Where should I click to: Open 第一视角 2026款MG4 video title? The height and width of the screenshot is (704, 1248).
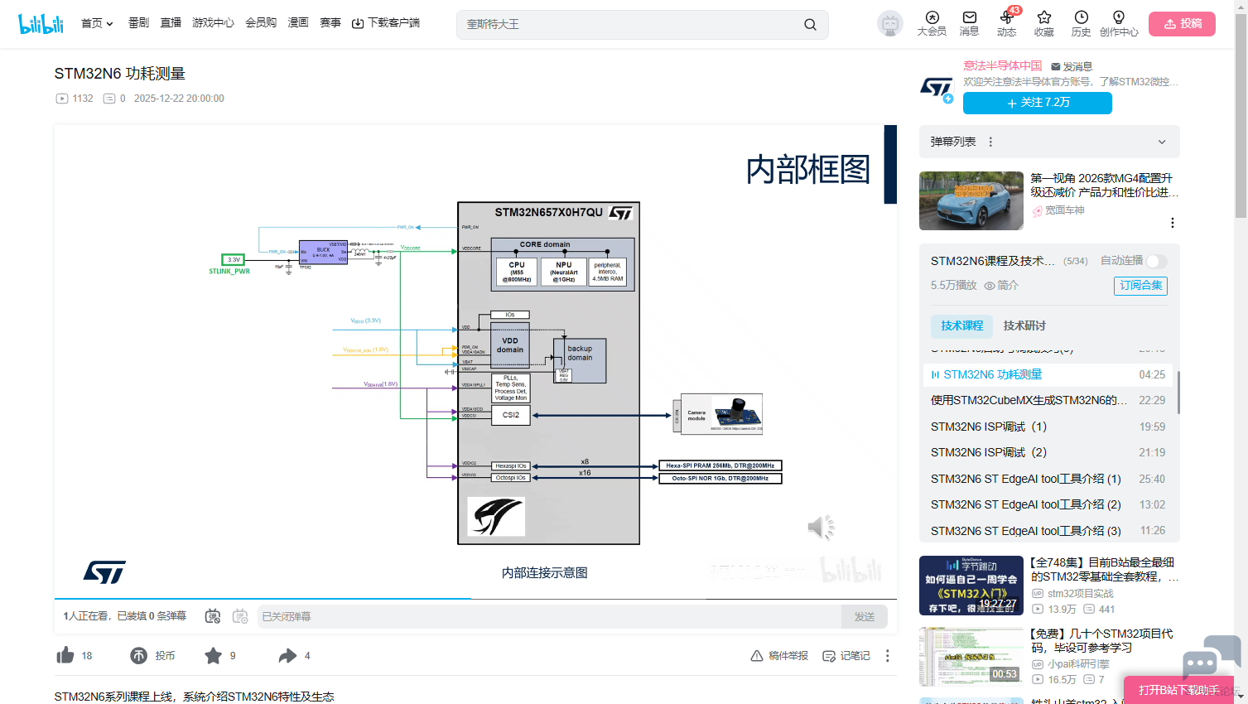pyautogui.click(x=1105, y=185)
